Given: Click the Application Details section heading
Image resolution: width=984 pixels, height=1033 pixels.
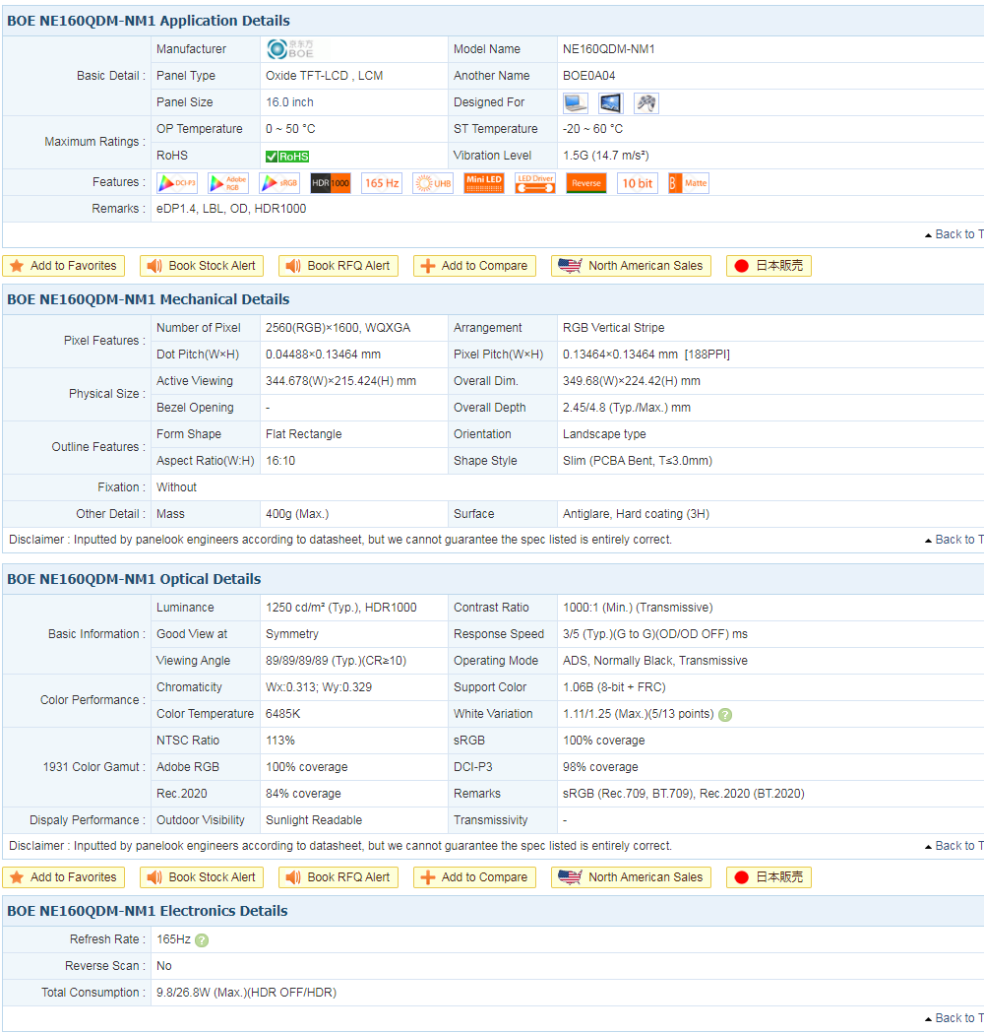Looking at the screenshot, I should coord(149,21).
